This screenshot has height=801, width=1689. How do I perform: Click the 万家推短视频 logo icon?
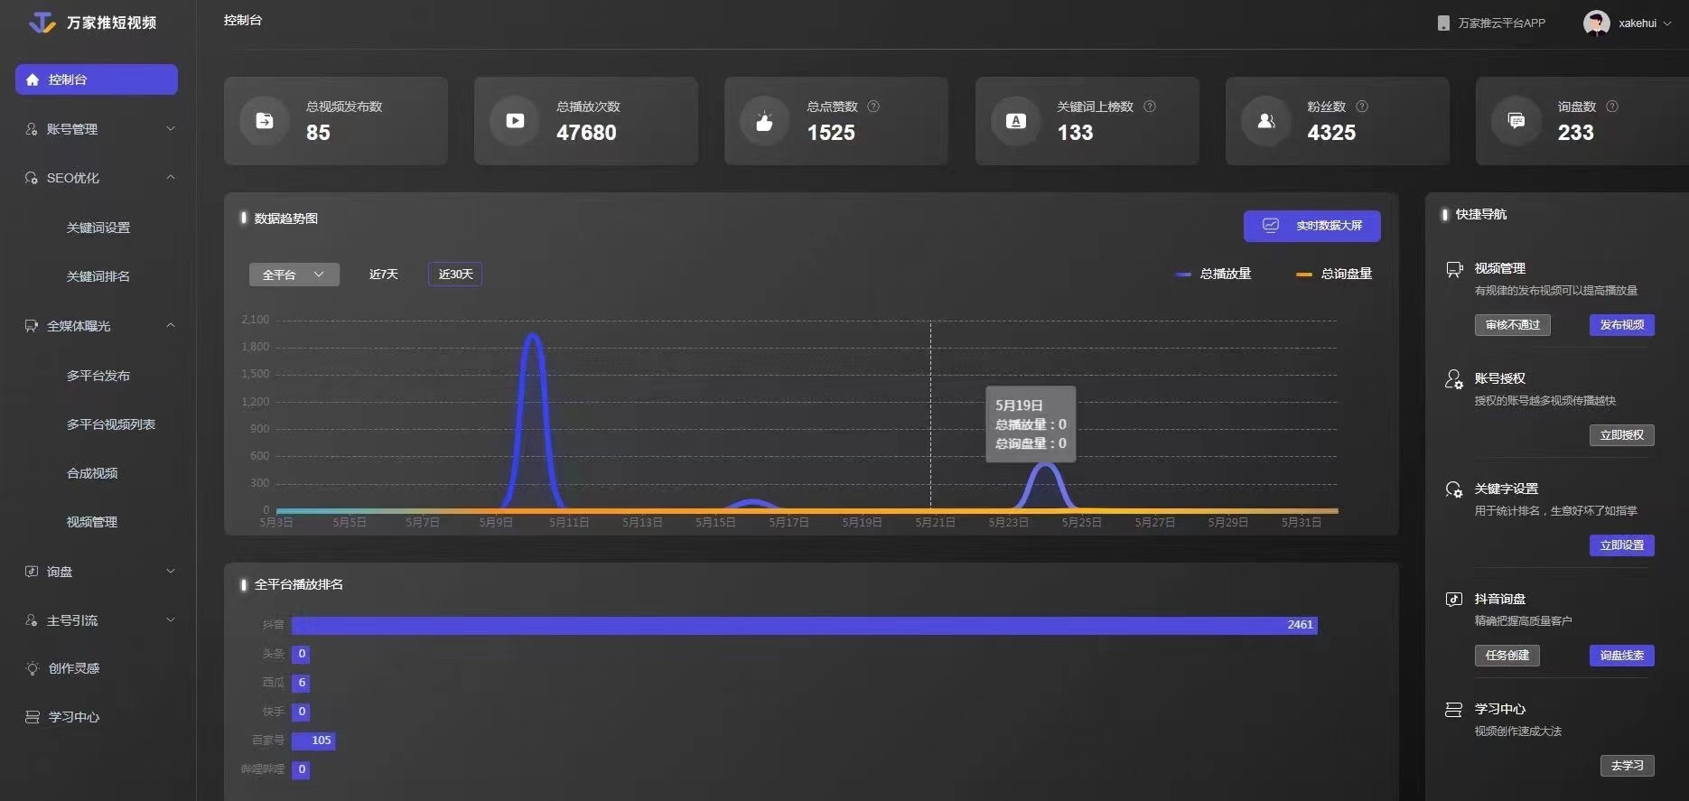(x=42, y=23)
